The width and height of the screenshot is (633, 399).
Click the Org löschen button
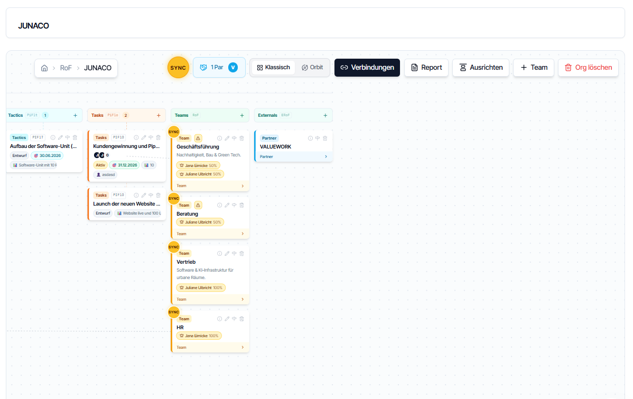tap(588, 68)
